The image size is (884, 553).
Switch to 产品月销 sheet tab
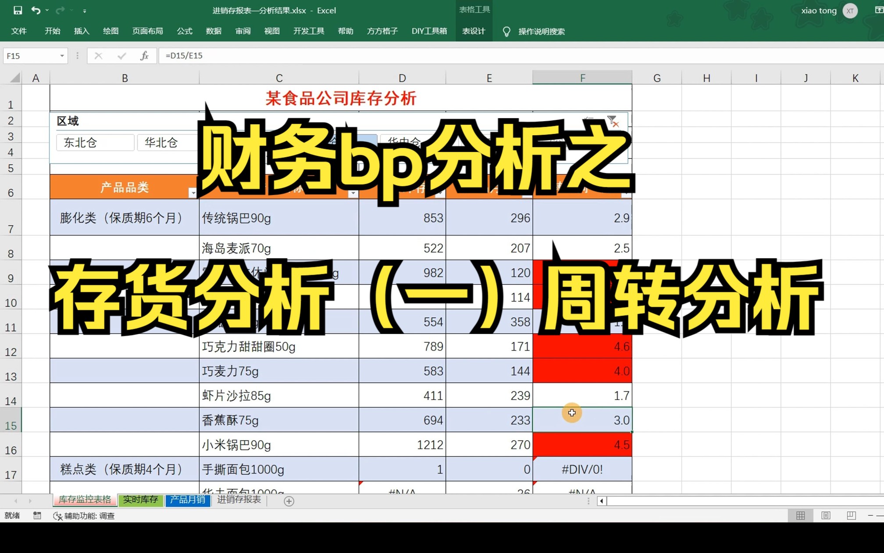pos(188,500)
